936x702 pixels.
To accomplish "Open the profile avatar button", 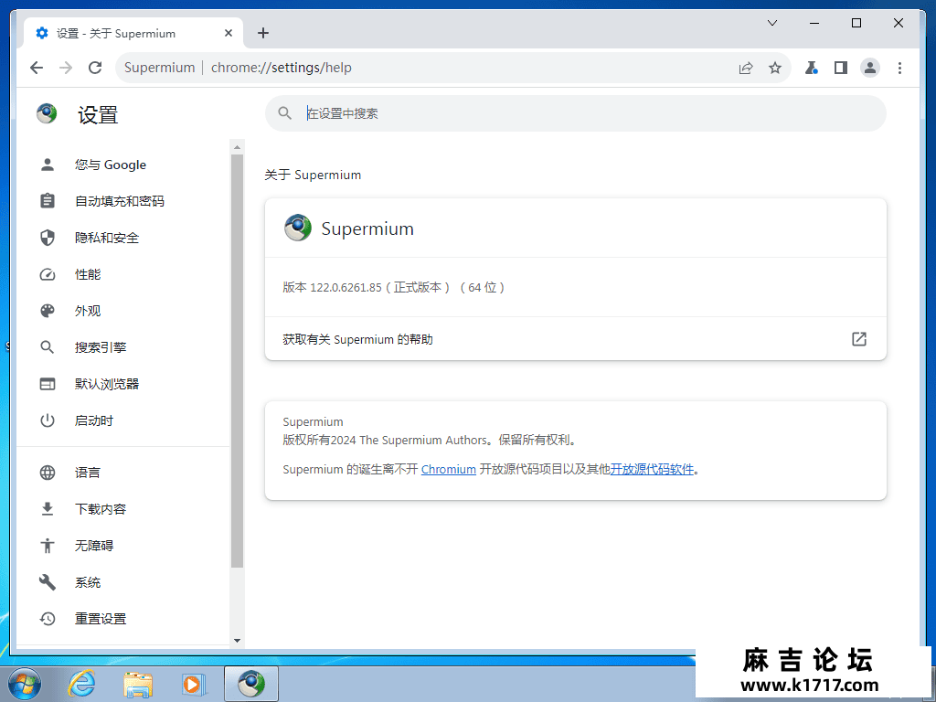I will point(870,68).
